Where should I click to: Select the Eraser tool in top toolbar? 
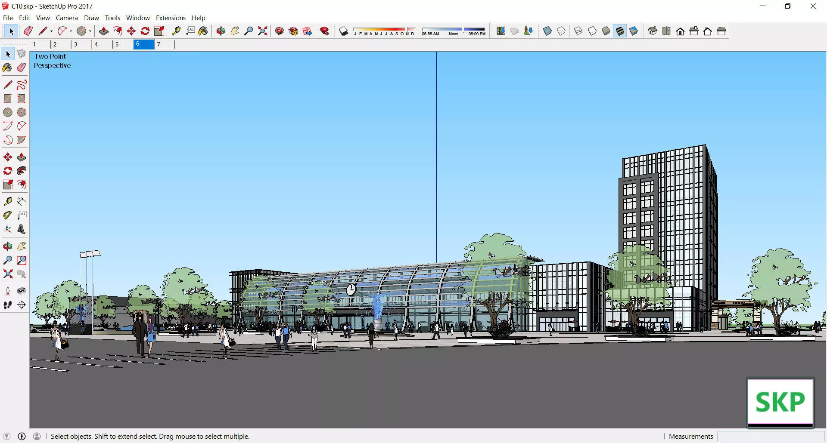(28, 31)
